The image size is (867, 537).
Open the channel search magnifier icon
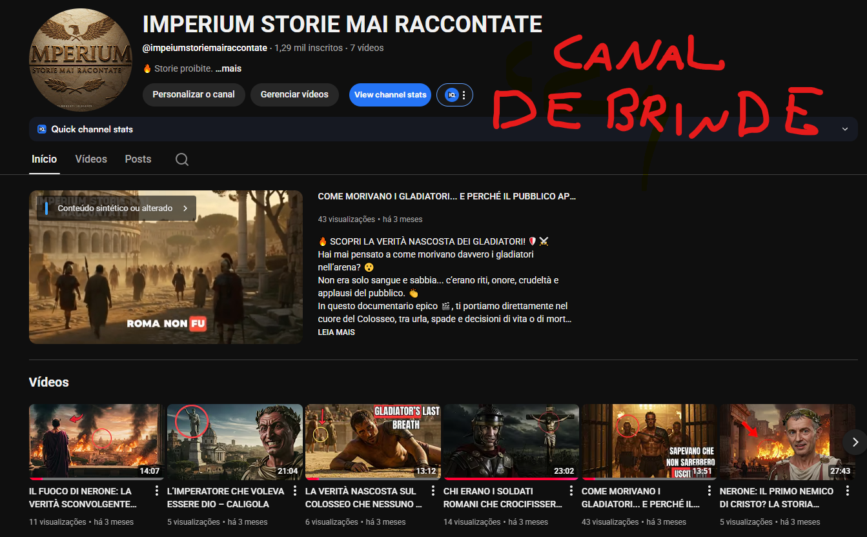(182, 159)
